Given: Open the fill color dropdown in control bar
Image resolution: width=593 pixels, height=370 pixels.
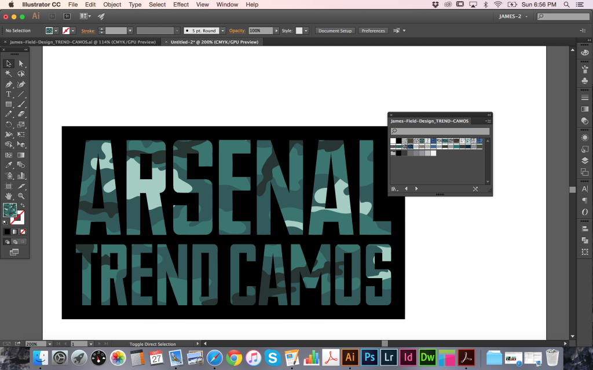Looking at the screenshot, I should pyautogui.click(x=56, y=31).
